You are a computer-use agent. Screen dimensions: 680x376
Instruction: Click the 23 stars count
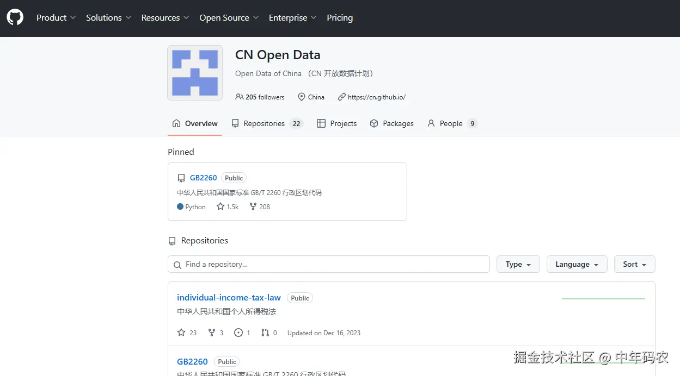pos(193,333)
